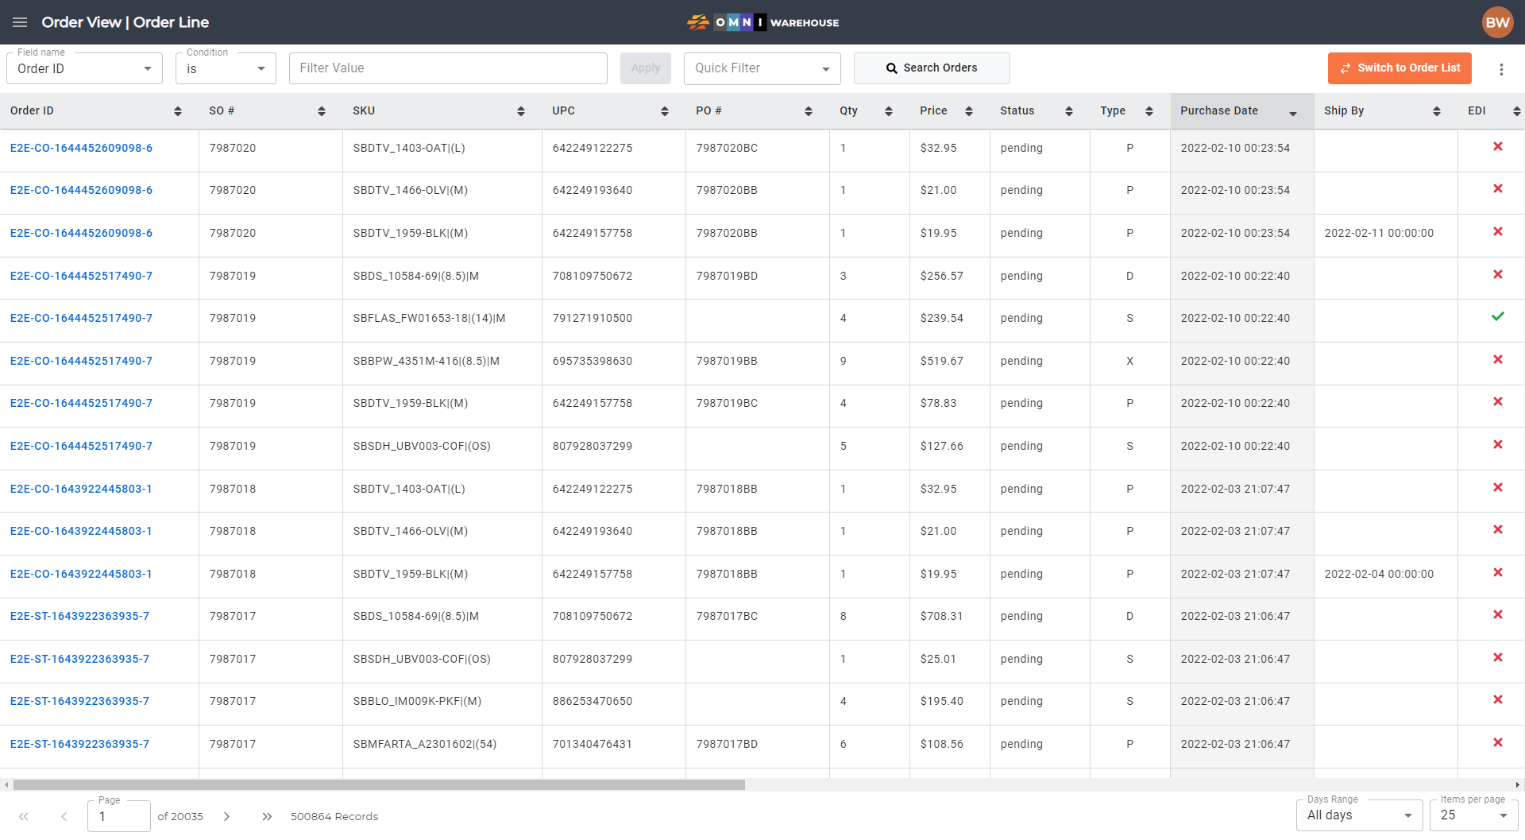Viewport: 1525px width, 840px height.
Task: Select price cell $78.83
Action: (938, 403)
